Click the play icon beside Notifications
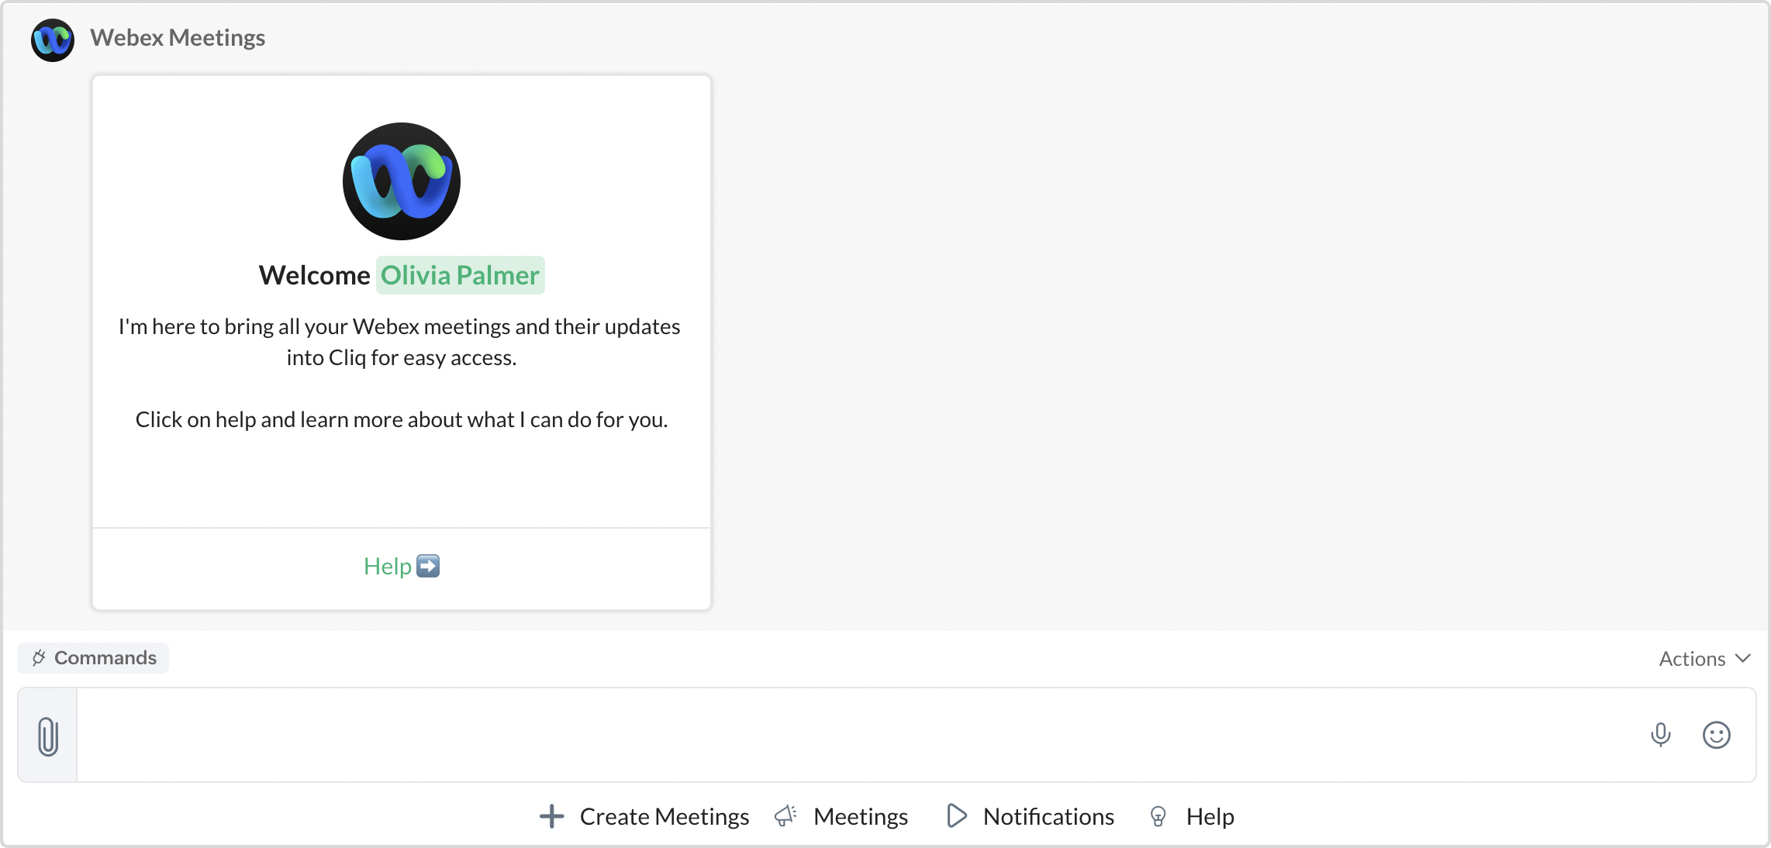This screenshot has height=848, width=1771. point(957,816)
